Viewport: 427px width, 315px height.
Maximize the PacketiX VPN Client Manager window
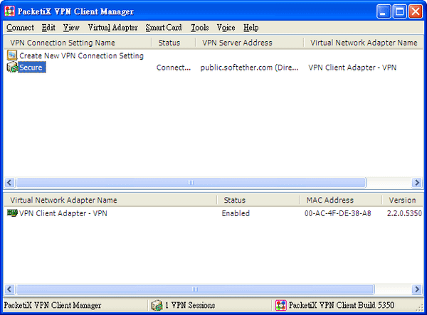[399, 11]
